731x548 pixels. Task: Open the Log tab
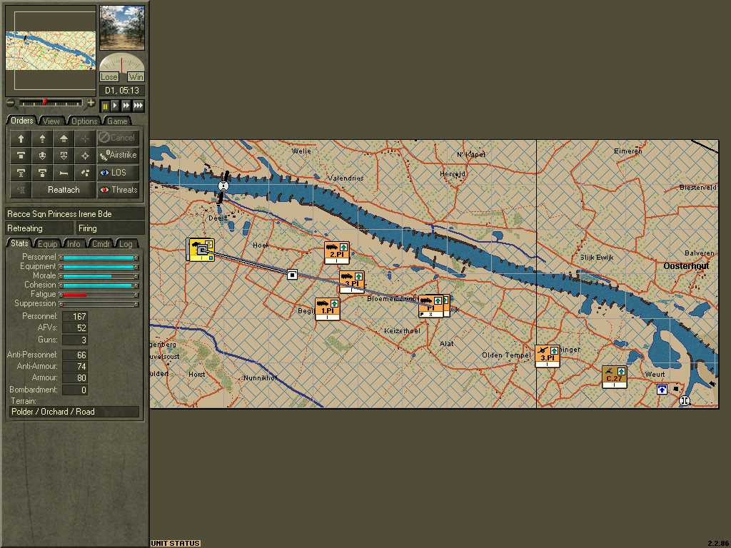[126, 244]
